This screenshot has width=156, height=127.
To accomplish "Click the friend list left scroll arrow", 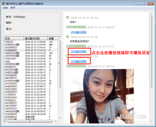I will point(6,121).
